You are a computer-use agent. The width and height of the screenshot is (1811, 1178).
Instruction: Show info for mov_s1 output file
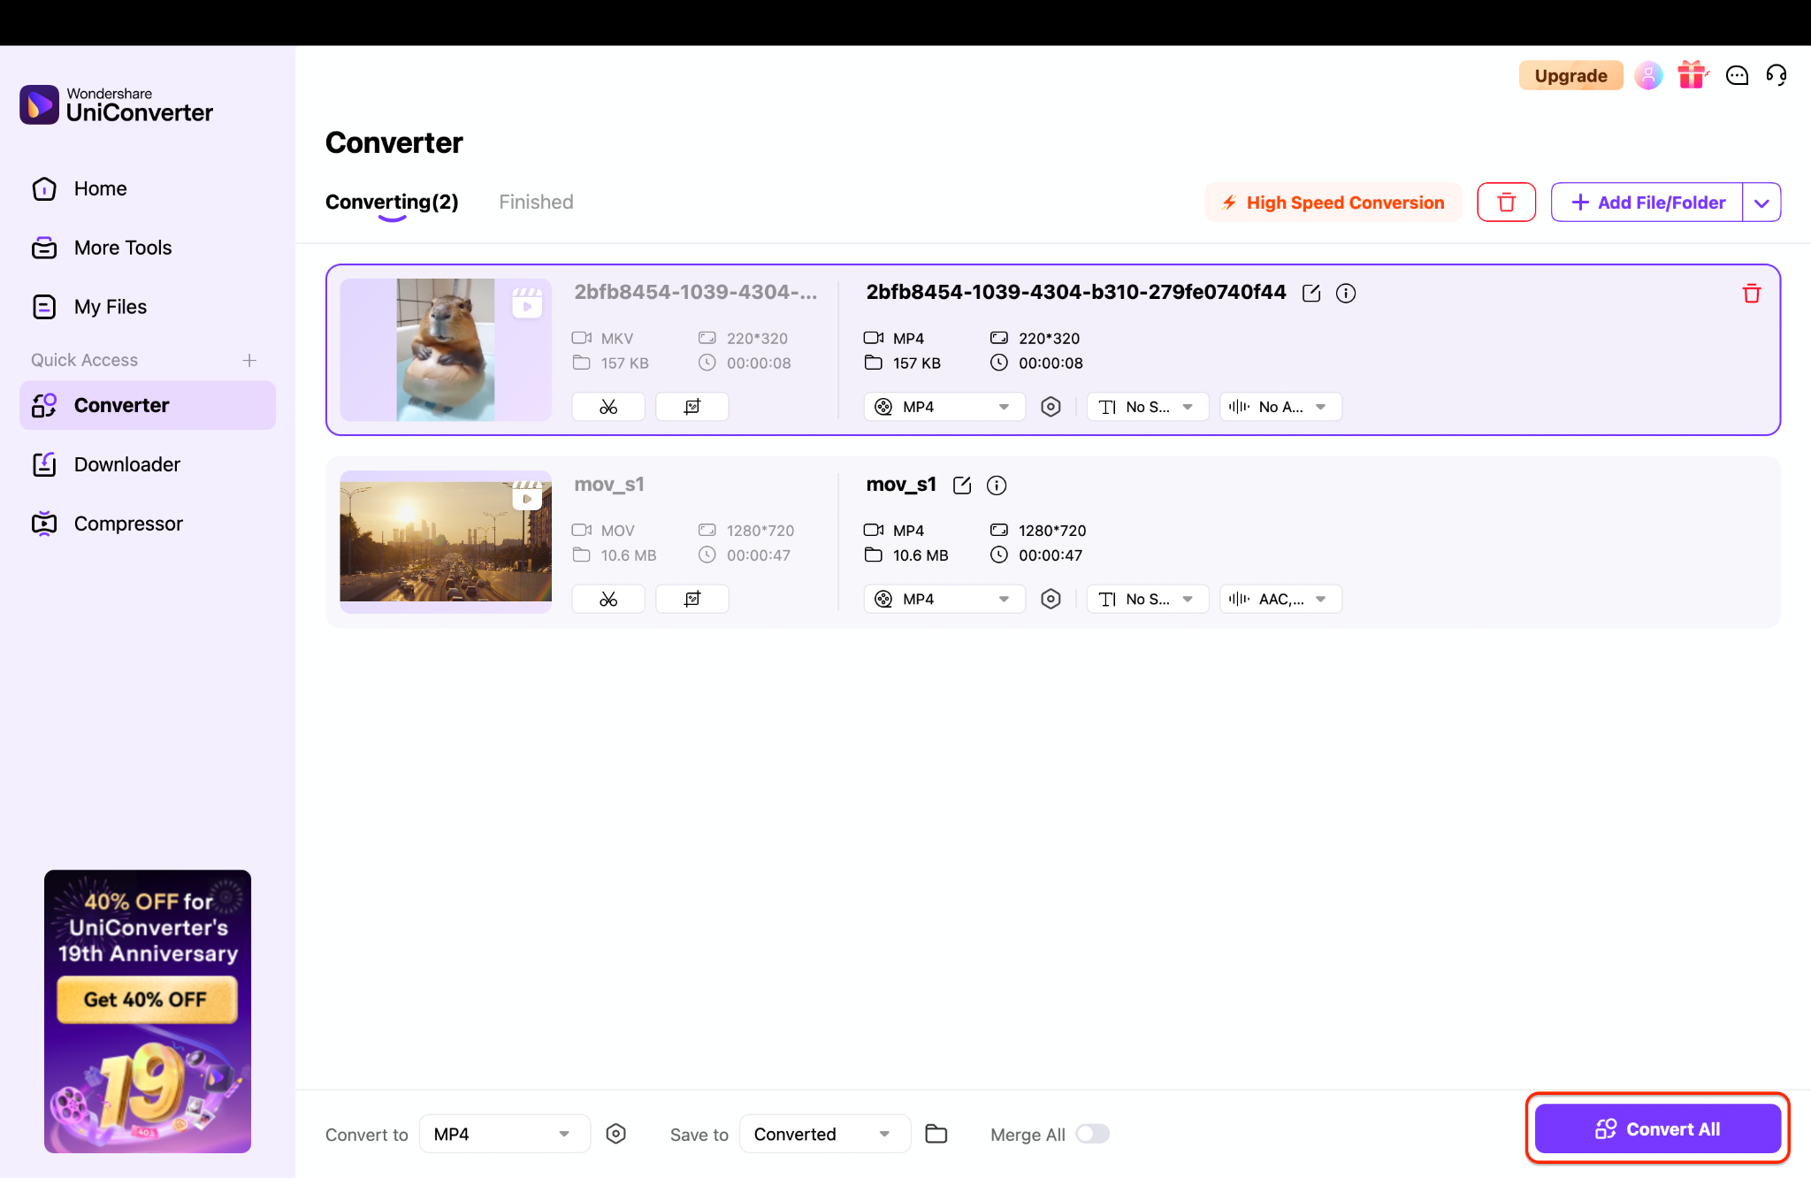coord(997,486)
